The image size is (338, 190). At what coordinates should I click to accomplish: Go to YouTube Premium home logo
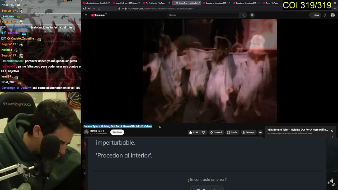[98, 15]
